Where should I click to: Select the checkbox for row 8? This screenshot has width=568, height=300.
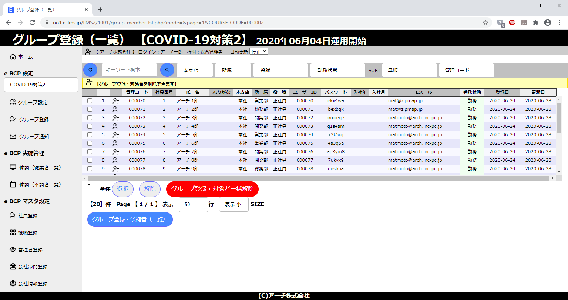[90, 160]
